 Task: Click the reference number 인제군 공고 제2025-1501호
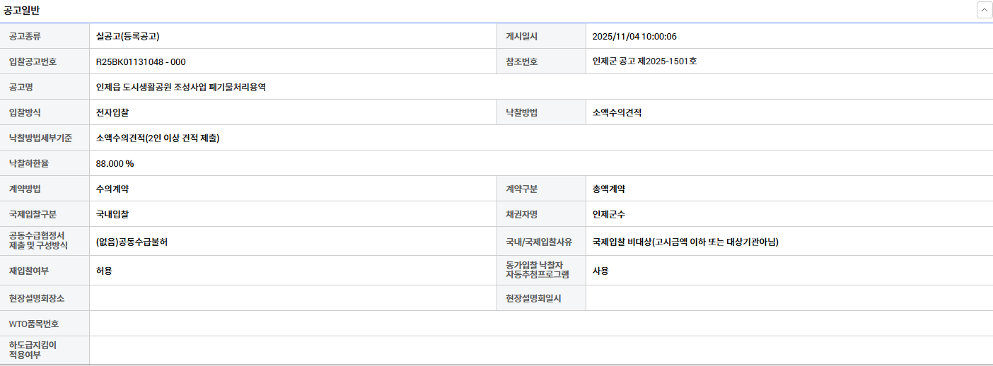click(644, 61)
